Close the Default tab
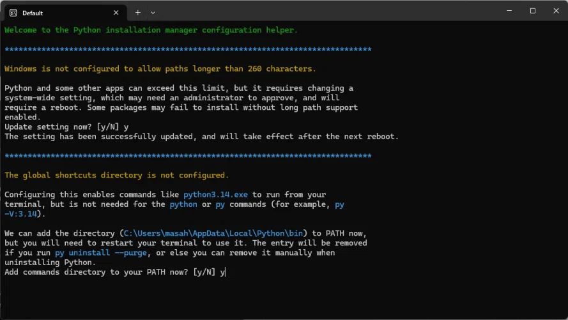 [x=116, y=13]
